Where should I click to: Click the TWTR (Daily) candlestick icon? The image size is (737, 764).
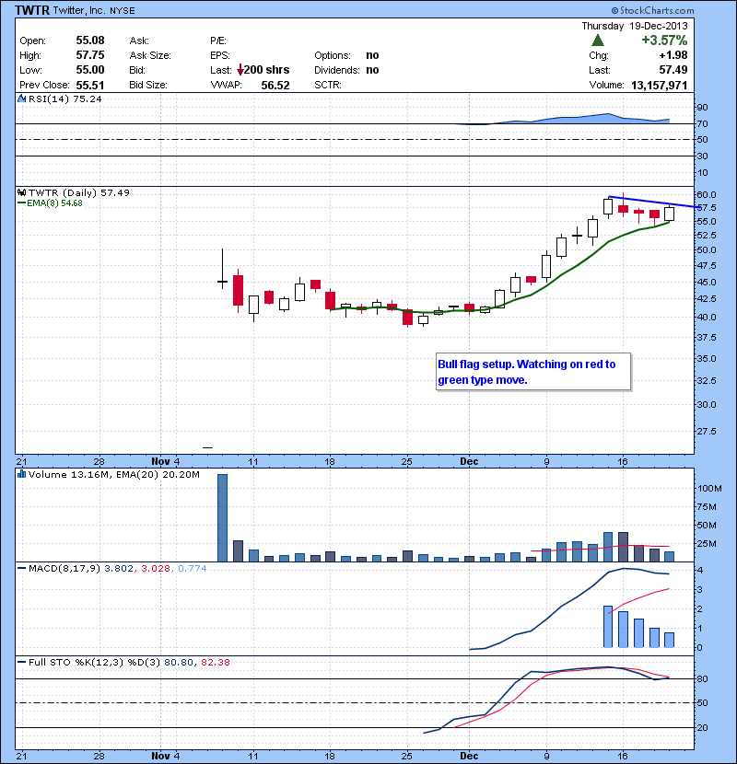pyautogui.click(x=22, y=192)
